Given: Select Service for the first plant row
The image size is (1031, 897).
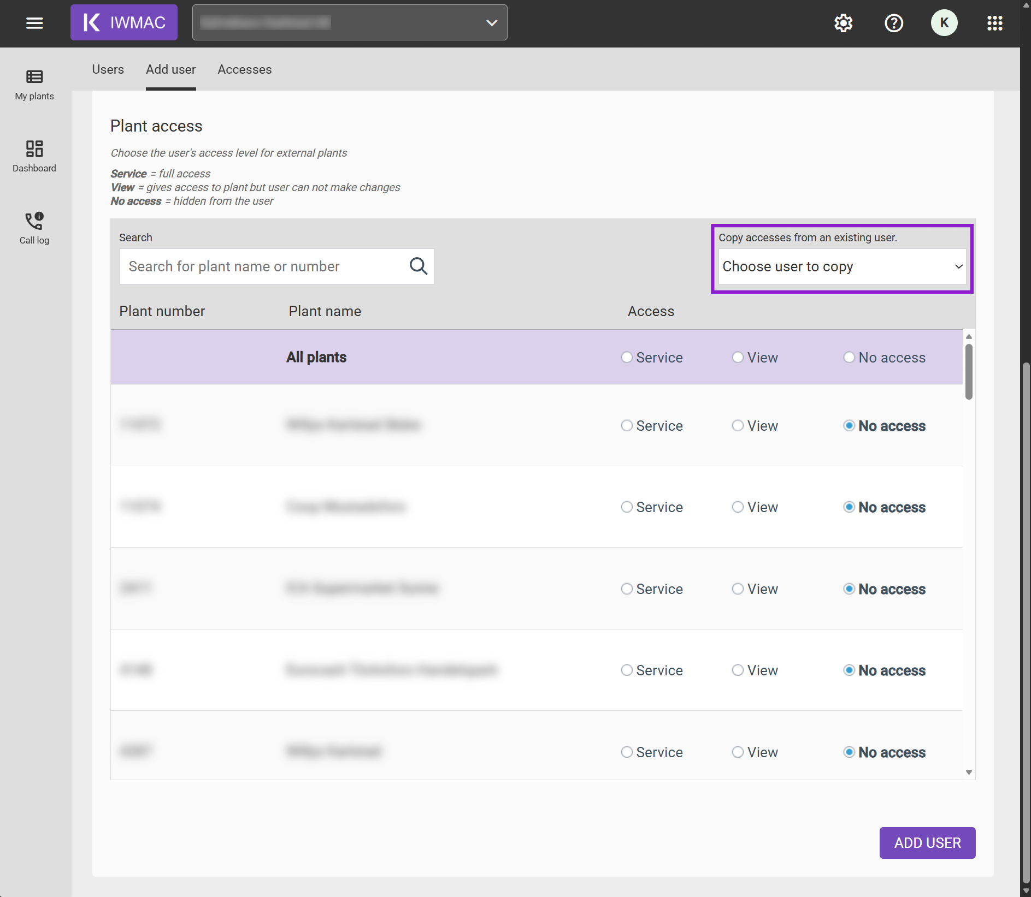Looking at the screenshot, I should tap(627, 425).
